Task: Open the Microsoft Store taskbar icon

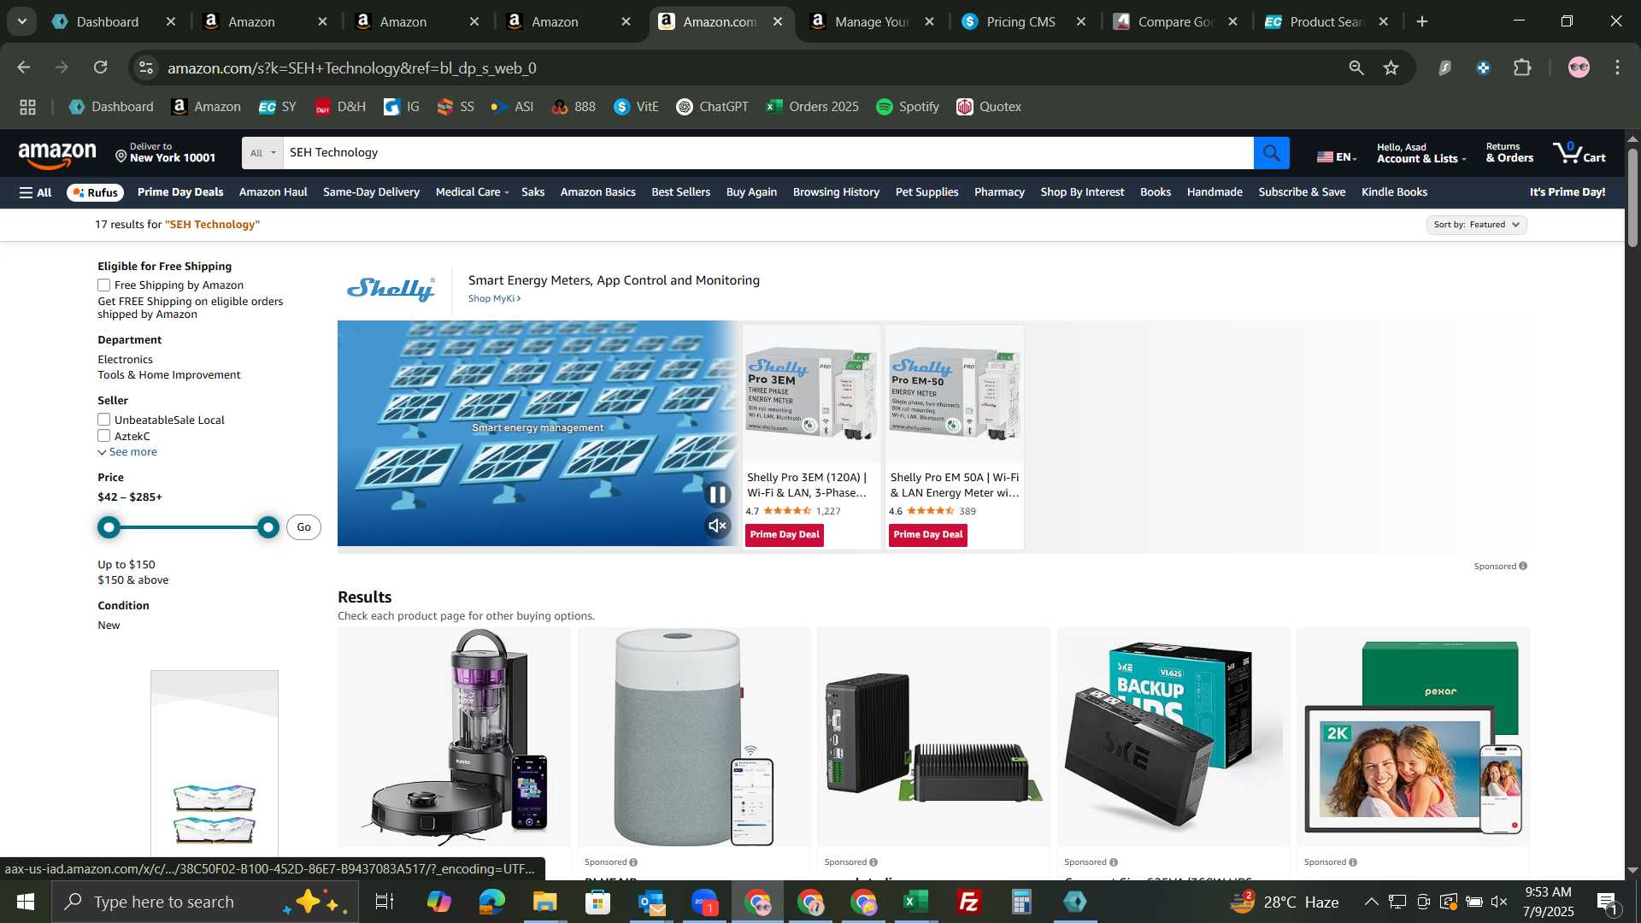Action: (x=597, y=902)
